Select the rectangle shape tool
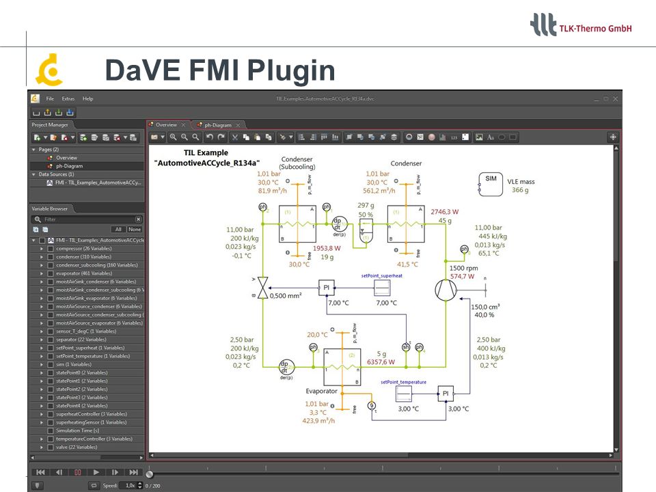The width and height of the screenshot is (656, 492). tap(513, 137)
